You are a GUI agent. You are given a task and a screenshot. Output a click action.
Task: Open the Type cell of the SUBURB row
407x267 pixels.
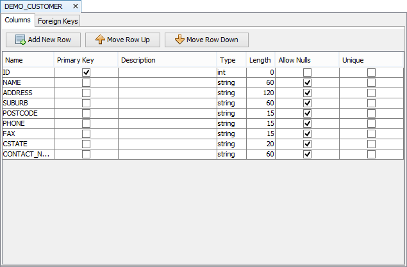click(x=231, y=103)
